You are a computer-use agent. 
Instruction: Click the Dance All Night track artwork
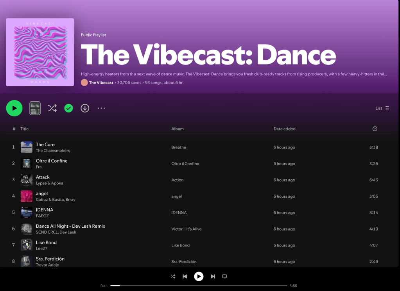coord(27,229)
